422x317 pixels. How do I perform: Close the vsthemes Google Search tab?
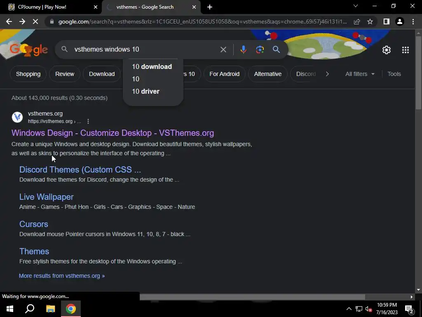[x=194, y=7]
